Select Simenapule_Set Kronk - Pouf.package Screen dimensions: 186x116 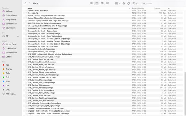pyautogui.click(x=103, y=46)
